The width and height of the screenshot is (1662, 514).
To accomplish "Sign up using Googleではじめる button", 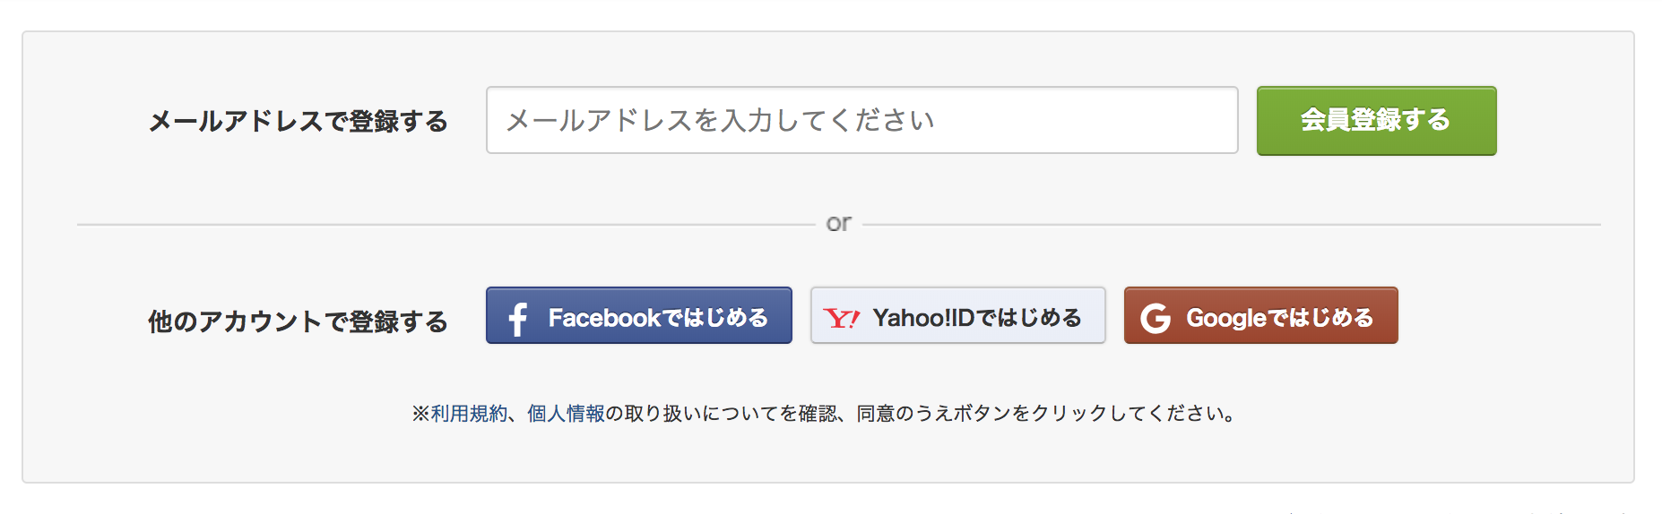I will tap(1261, 315).
